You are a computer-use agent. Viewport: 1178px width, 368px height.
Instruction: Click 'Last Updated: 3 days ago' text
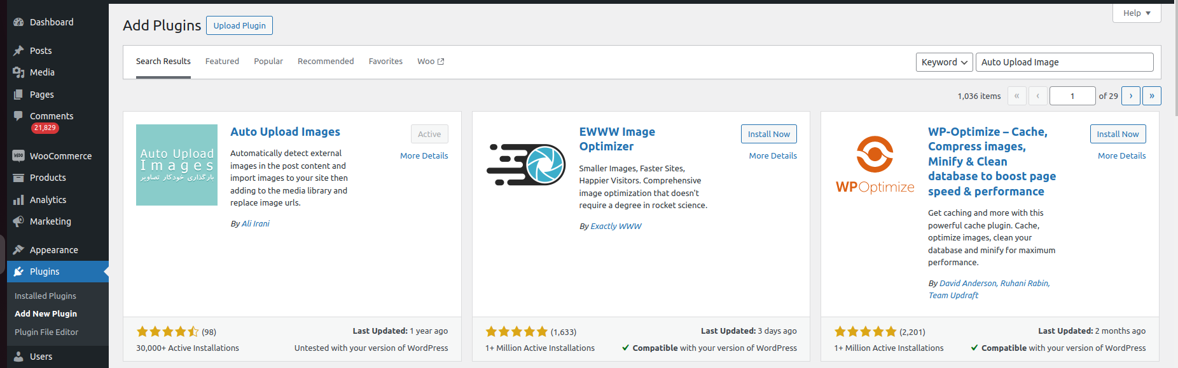point(749,331)
